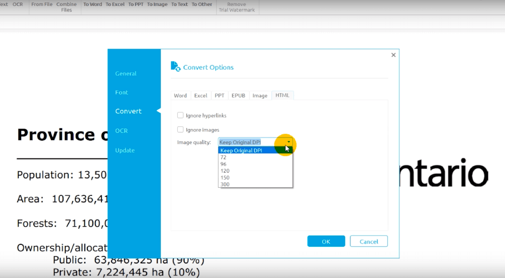Click Remove Trial Watermark in toolbar
505x278 pixels.
point(236,7)
